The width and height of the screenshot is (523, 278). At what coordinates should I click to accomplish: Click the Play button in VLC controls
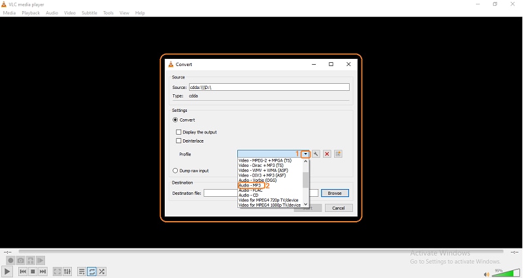(7, 271)
